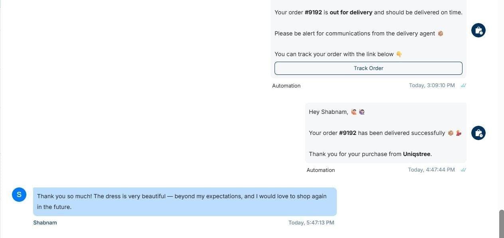This screenshot has width=504, height=238.
Task: Click the Automation label under the delivered message
Action: (x=320, y=170)
